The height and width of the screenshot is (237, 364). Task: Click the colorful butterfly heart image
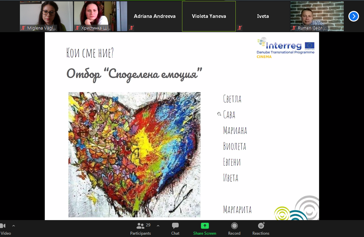[134, 154]
